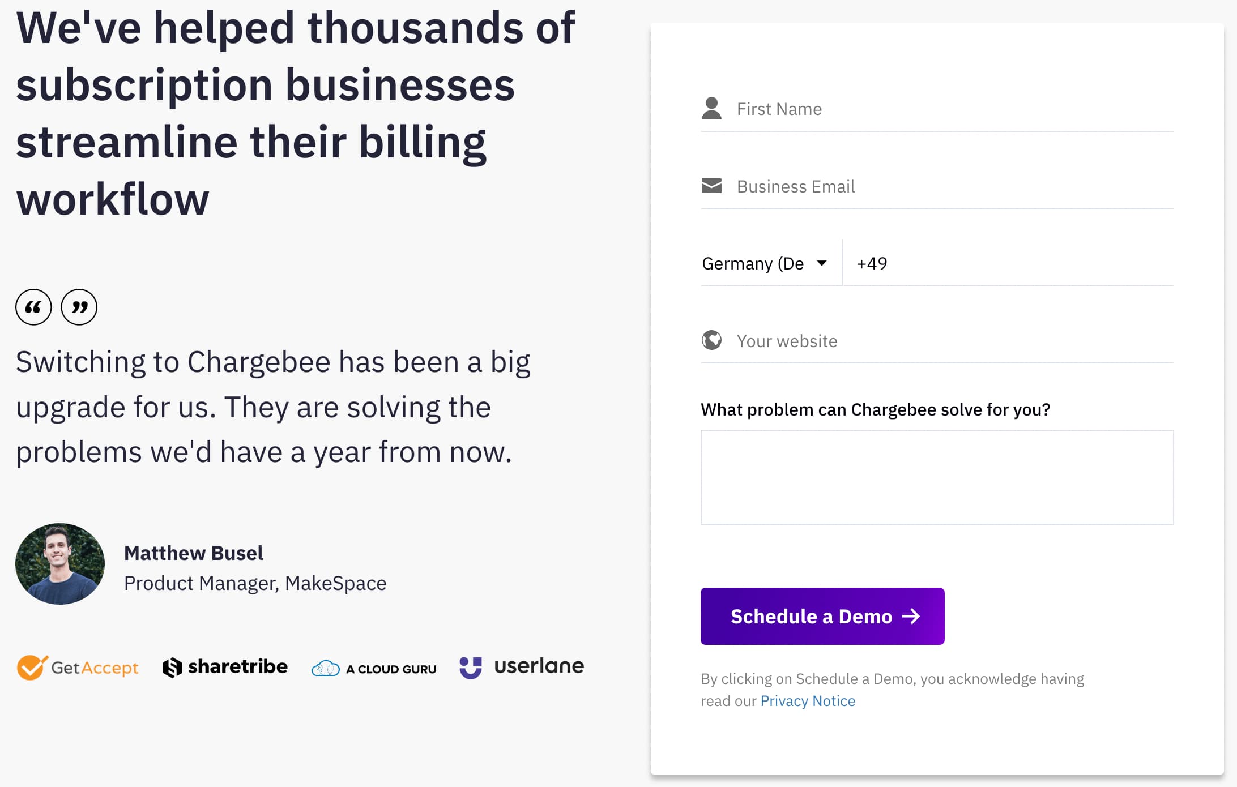Click the person icon beside First Name

point(711,108)
